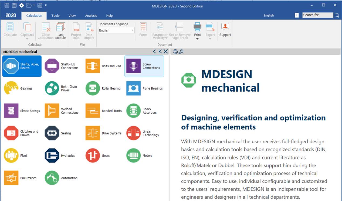The width and height of the screenshot is (342, 201).
Task: Click the printer icon above document pane
Action: click(175, 52)
